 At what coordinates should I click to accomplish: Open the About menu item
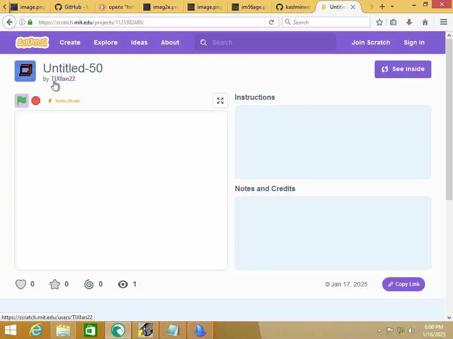pyautogui.click(x=170, y=42)
